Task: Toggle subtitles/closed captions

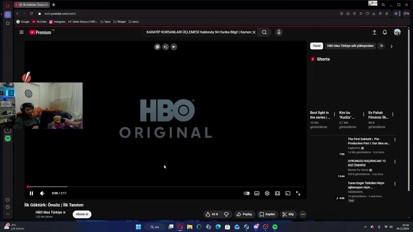Action: click(257, 193)
